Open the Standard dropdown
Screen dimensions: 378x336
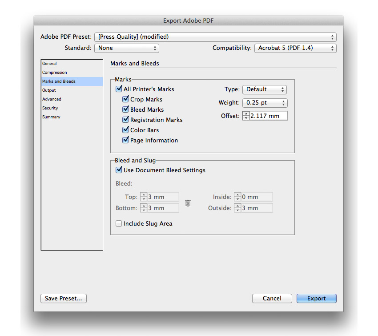(x=127, y=48)
